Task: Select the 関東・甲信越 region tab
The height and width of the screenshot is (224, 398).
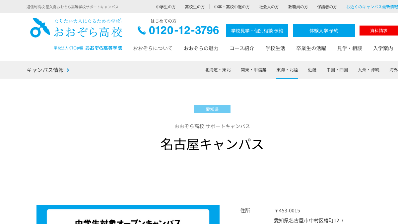Action: [254, 70]
